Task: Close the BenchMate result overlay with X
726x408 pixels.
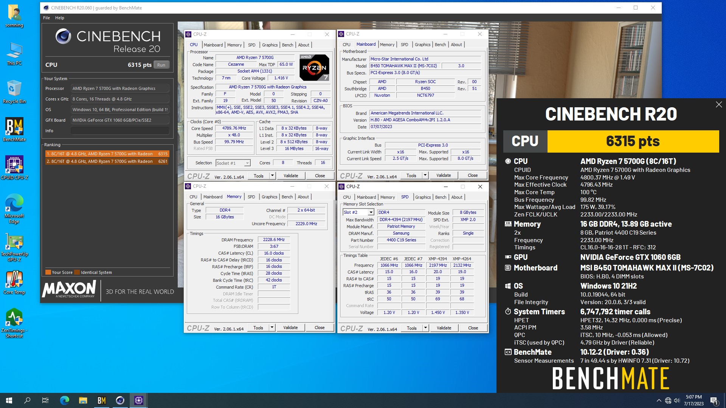Action: (x=719, y=105)
